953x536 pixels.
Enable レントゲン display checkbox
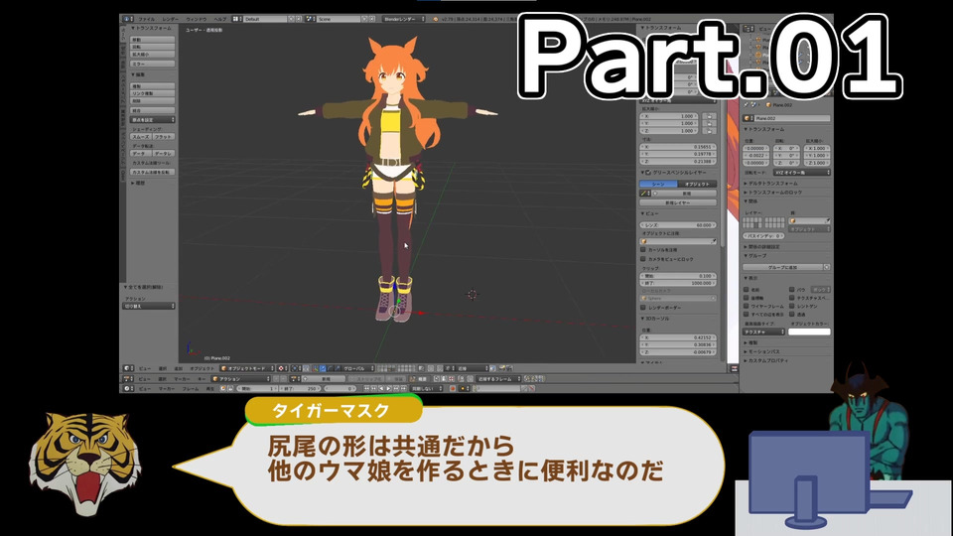[x=792, y=307]
